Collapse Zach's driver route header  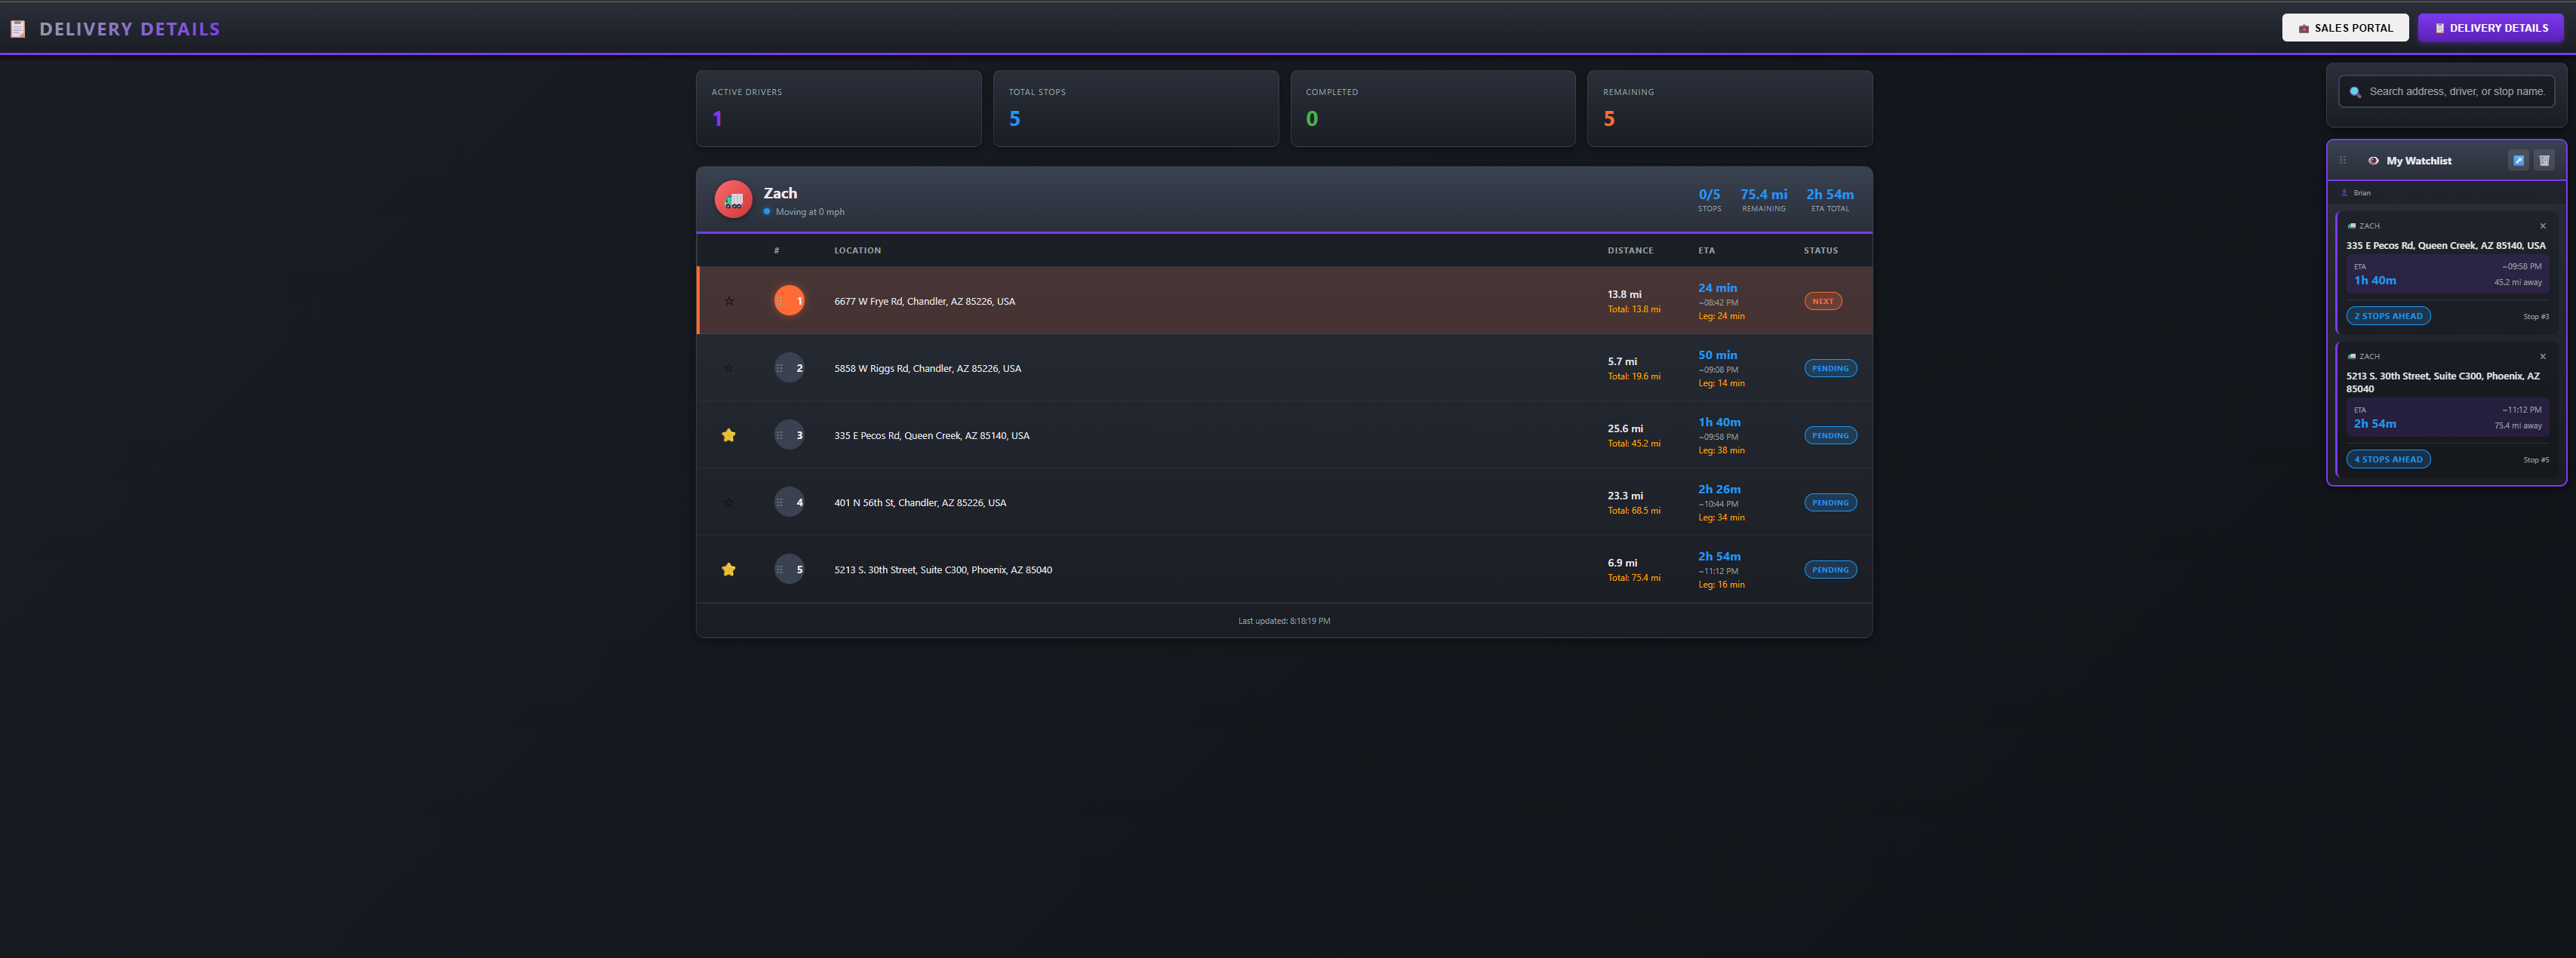[x=1200, y=200]
